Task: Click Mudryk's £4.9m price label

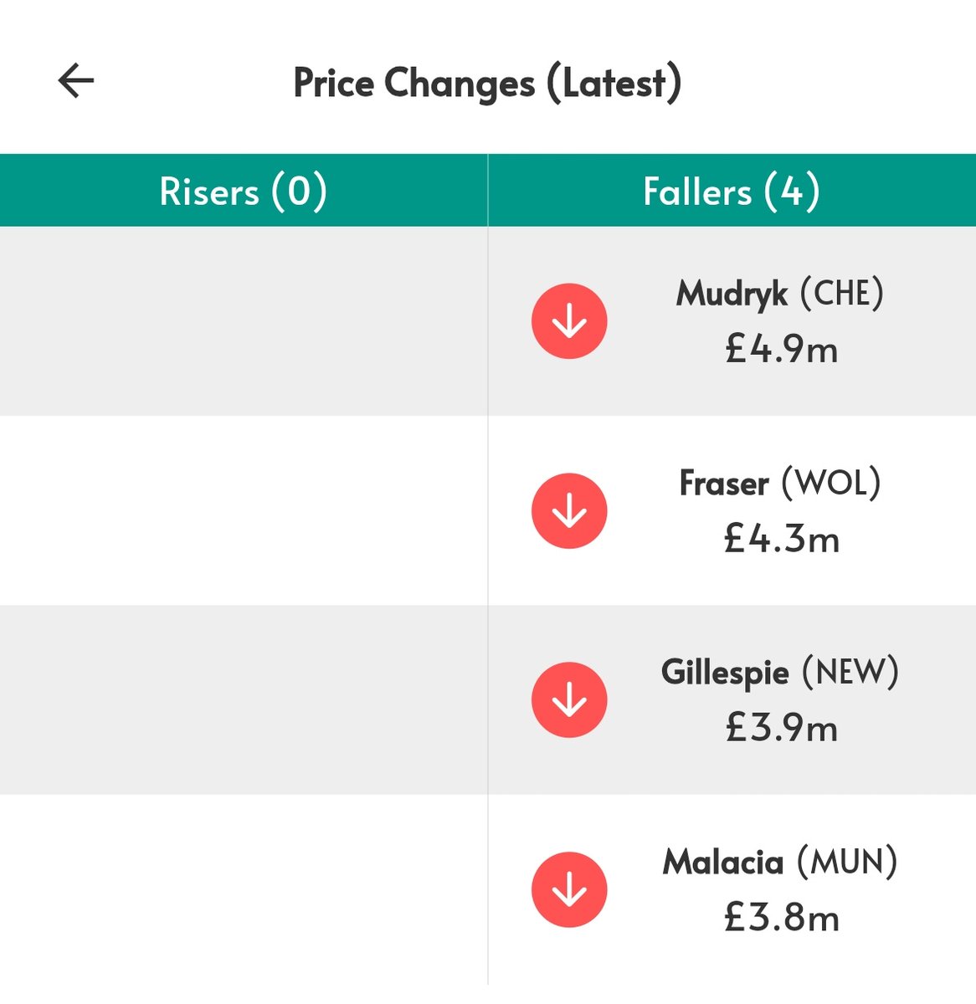Action: point(783,351)
